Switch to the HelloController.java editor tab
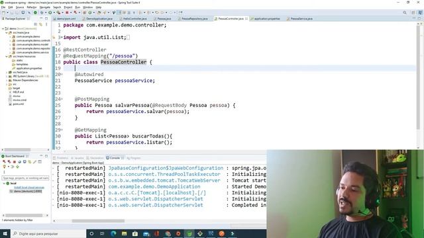The width and height of the screenshot is (424, 238). pyautogui.click(x=133, y=19)
